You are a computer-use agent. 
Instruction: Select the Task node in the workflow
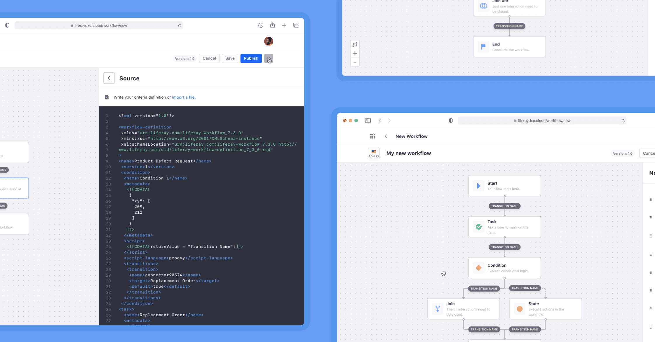coord(504,227)
